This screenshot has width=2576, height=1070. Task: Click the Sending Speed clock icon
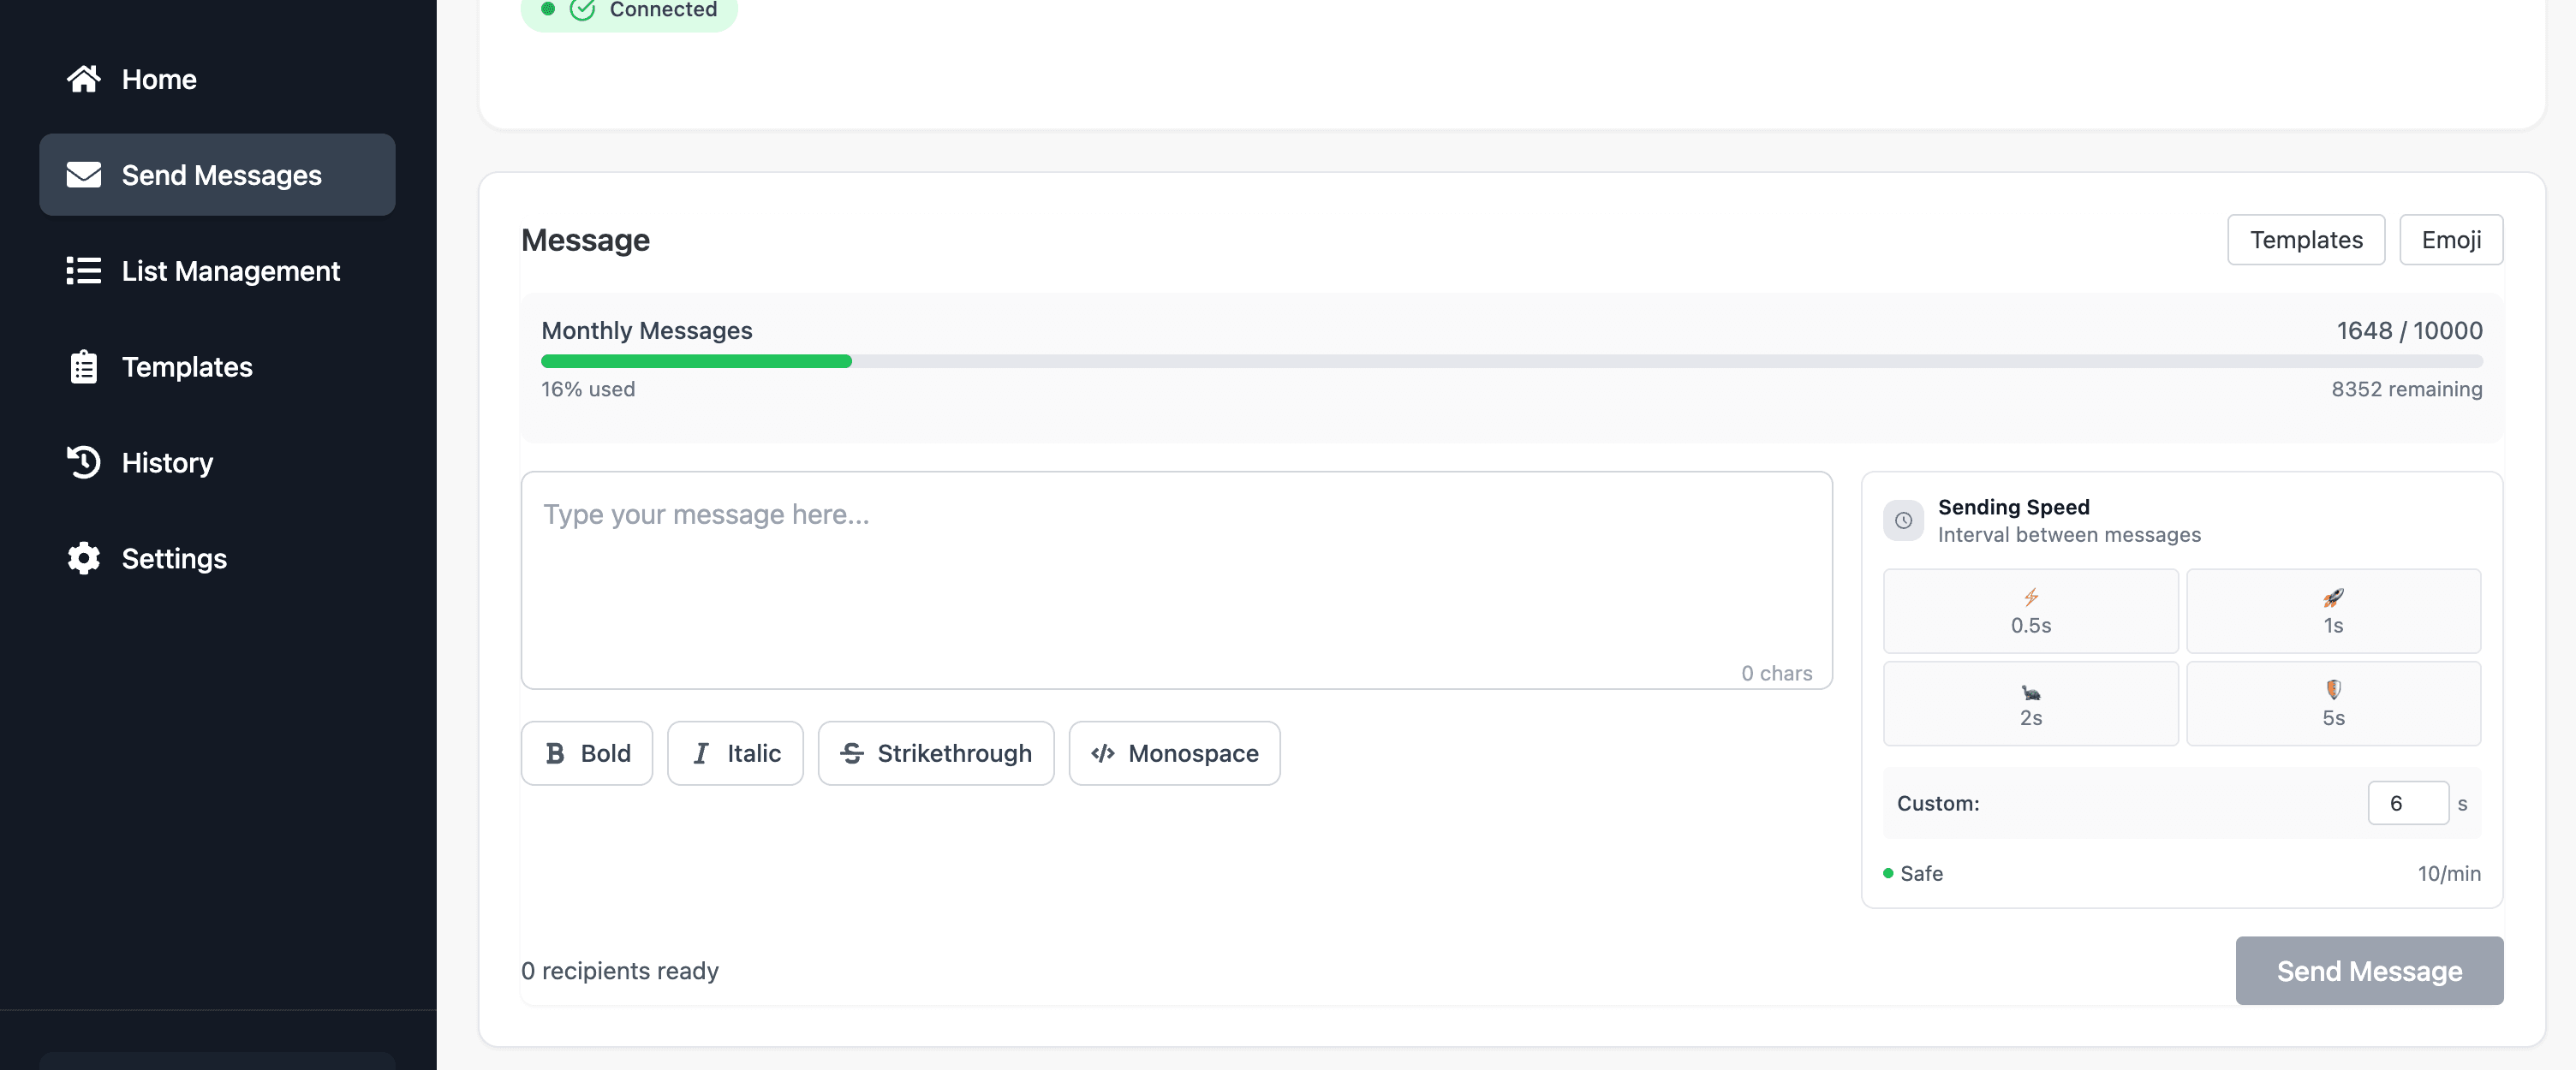tap(1903, 520)
